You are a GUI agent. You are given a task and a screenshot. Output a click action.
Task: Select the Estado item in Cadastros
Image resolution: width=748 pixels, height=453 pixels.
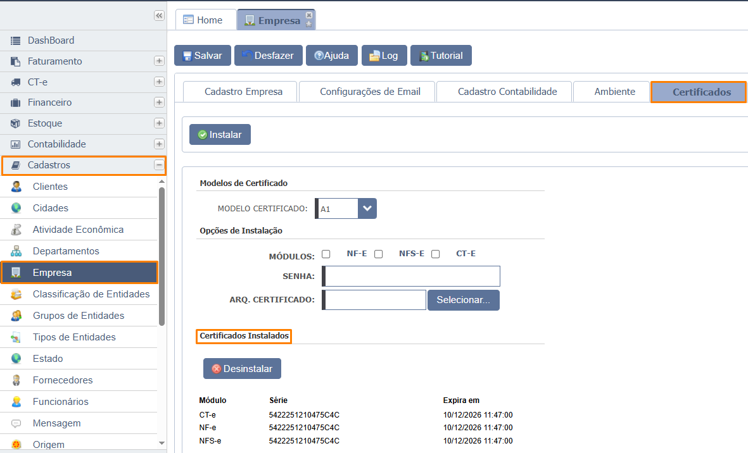coord(79,359)
